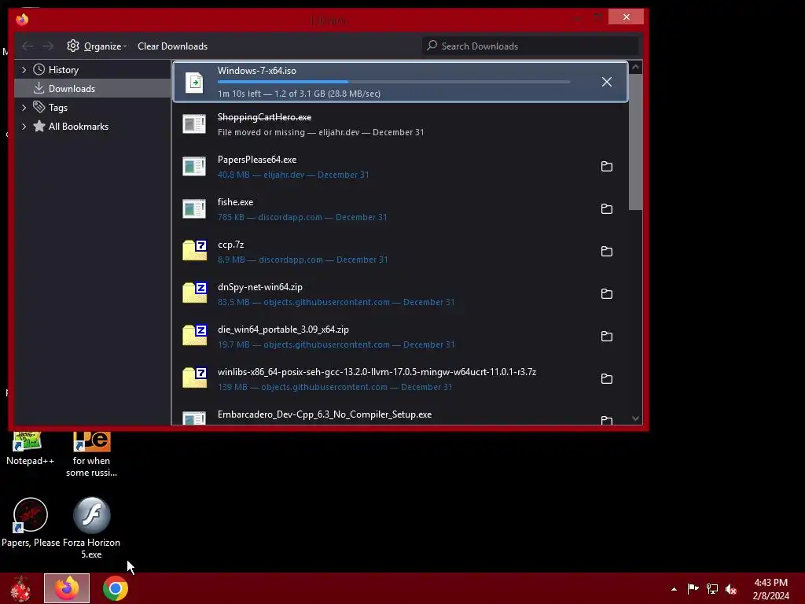Viewport: 805px width, 604px height.
Task: Click the Firefox logo in Library title bar
Action: (22, 20)
